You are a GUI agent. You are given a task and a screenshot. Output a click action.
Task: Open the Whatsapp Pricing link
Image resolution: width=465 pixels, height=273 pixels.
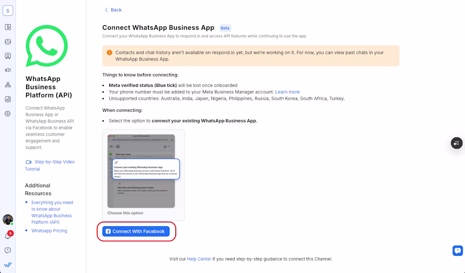(x=49, y=231)
